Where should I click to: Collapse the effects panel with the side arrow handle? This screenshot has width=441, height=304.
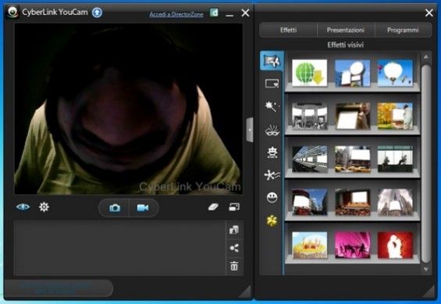[250, 130]
